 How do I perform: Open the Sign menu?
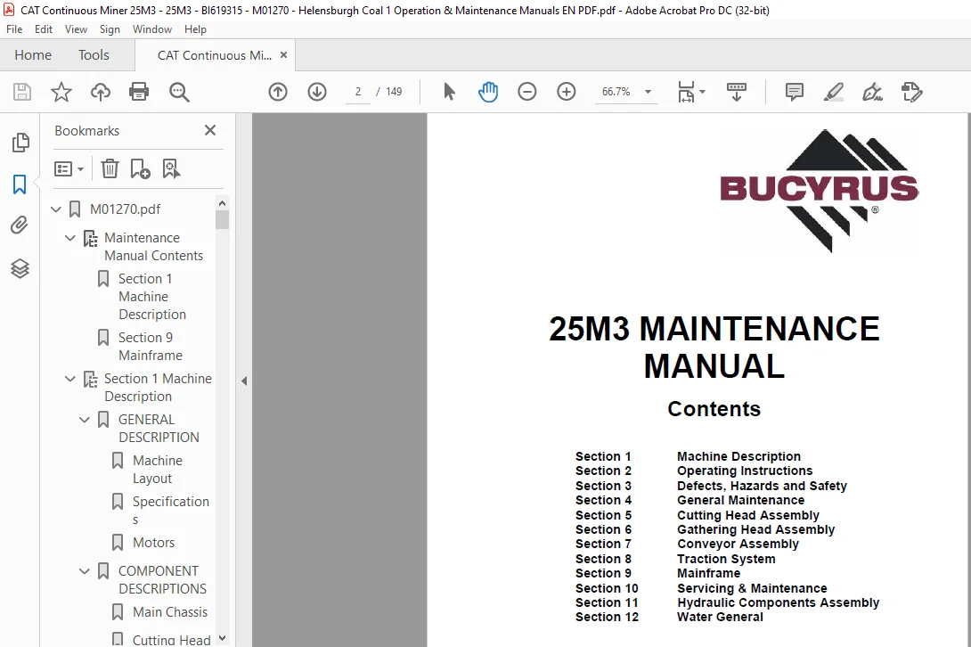point(110,29)
